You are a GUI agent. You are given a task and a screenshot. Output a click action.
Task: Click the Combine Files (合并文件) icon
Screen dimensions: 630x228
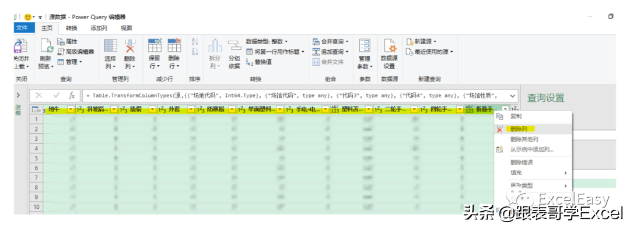[316, 62]
